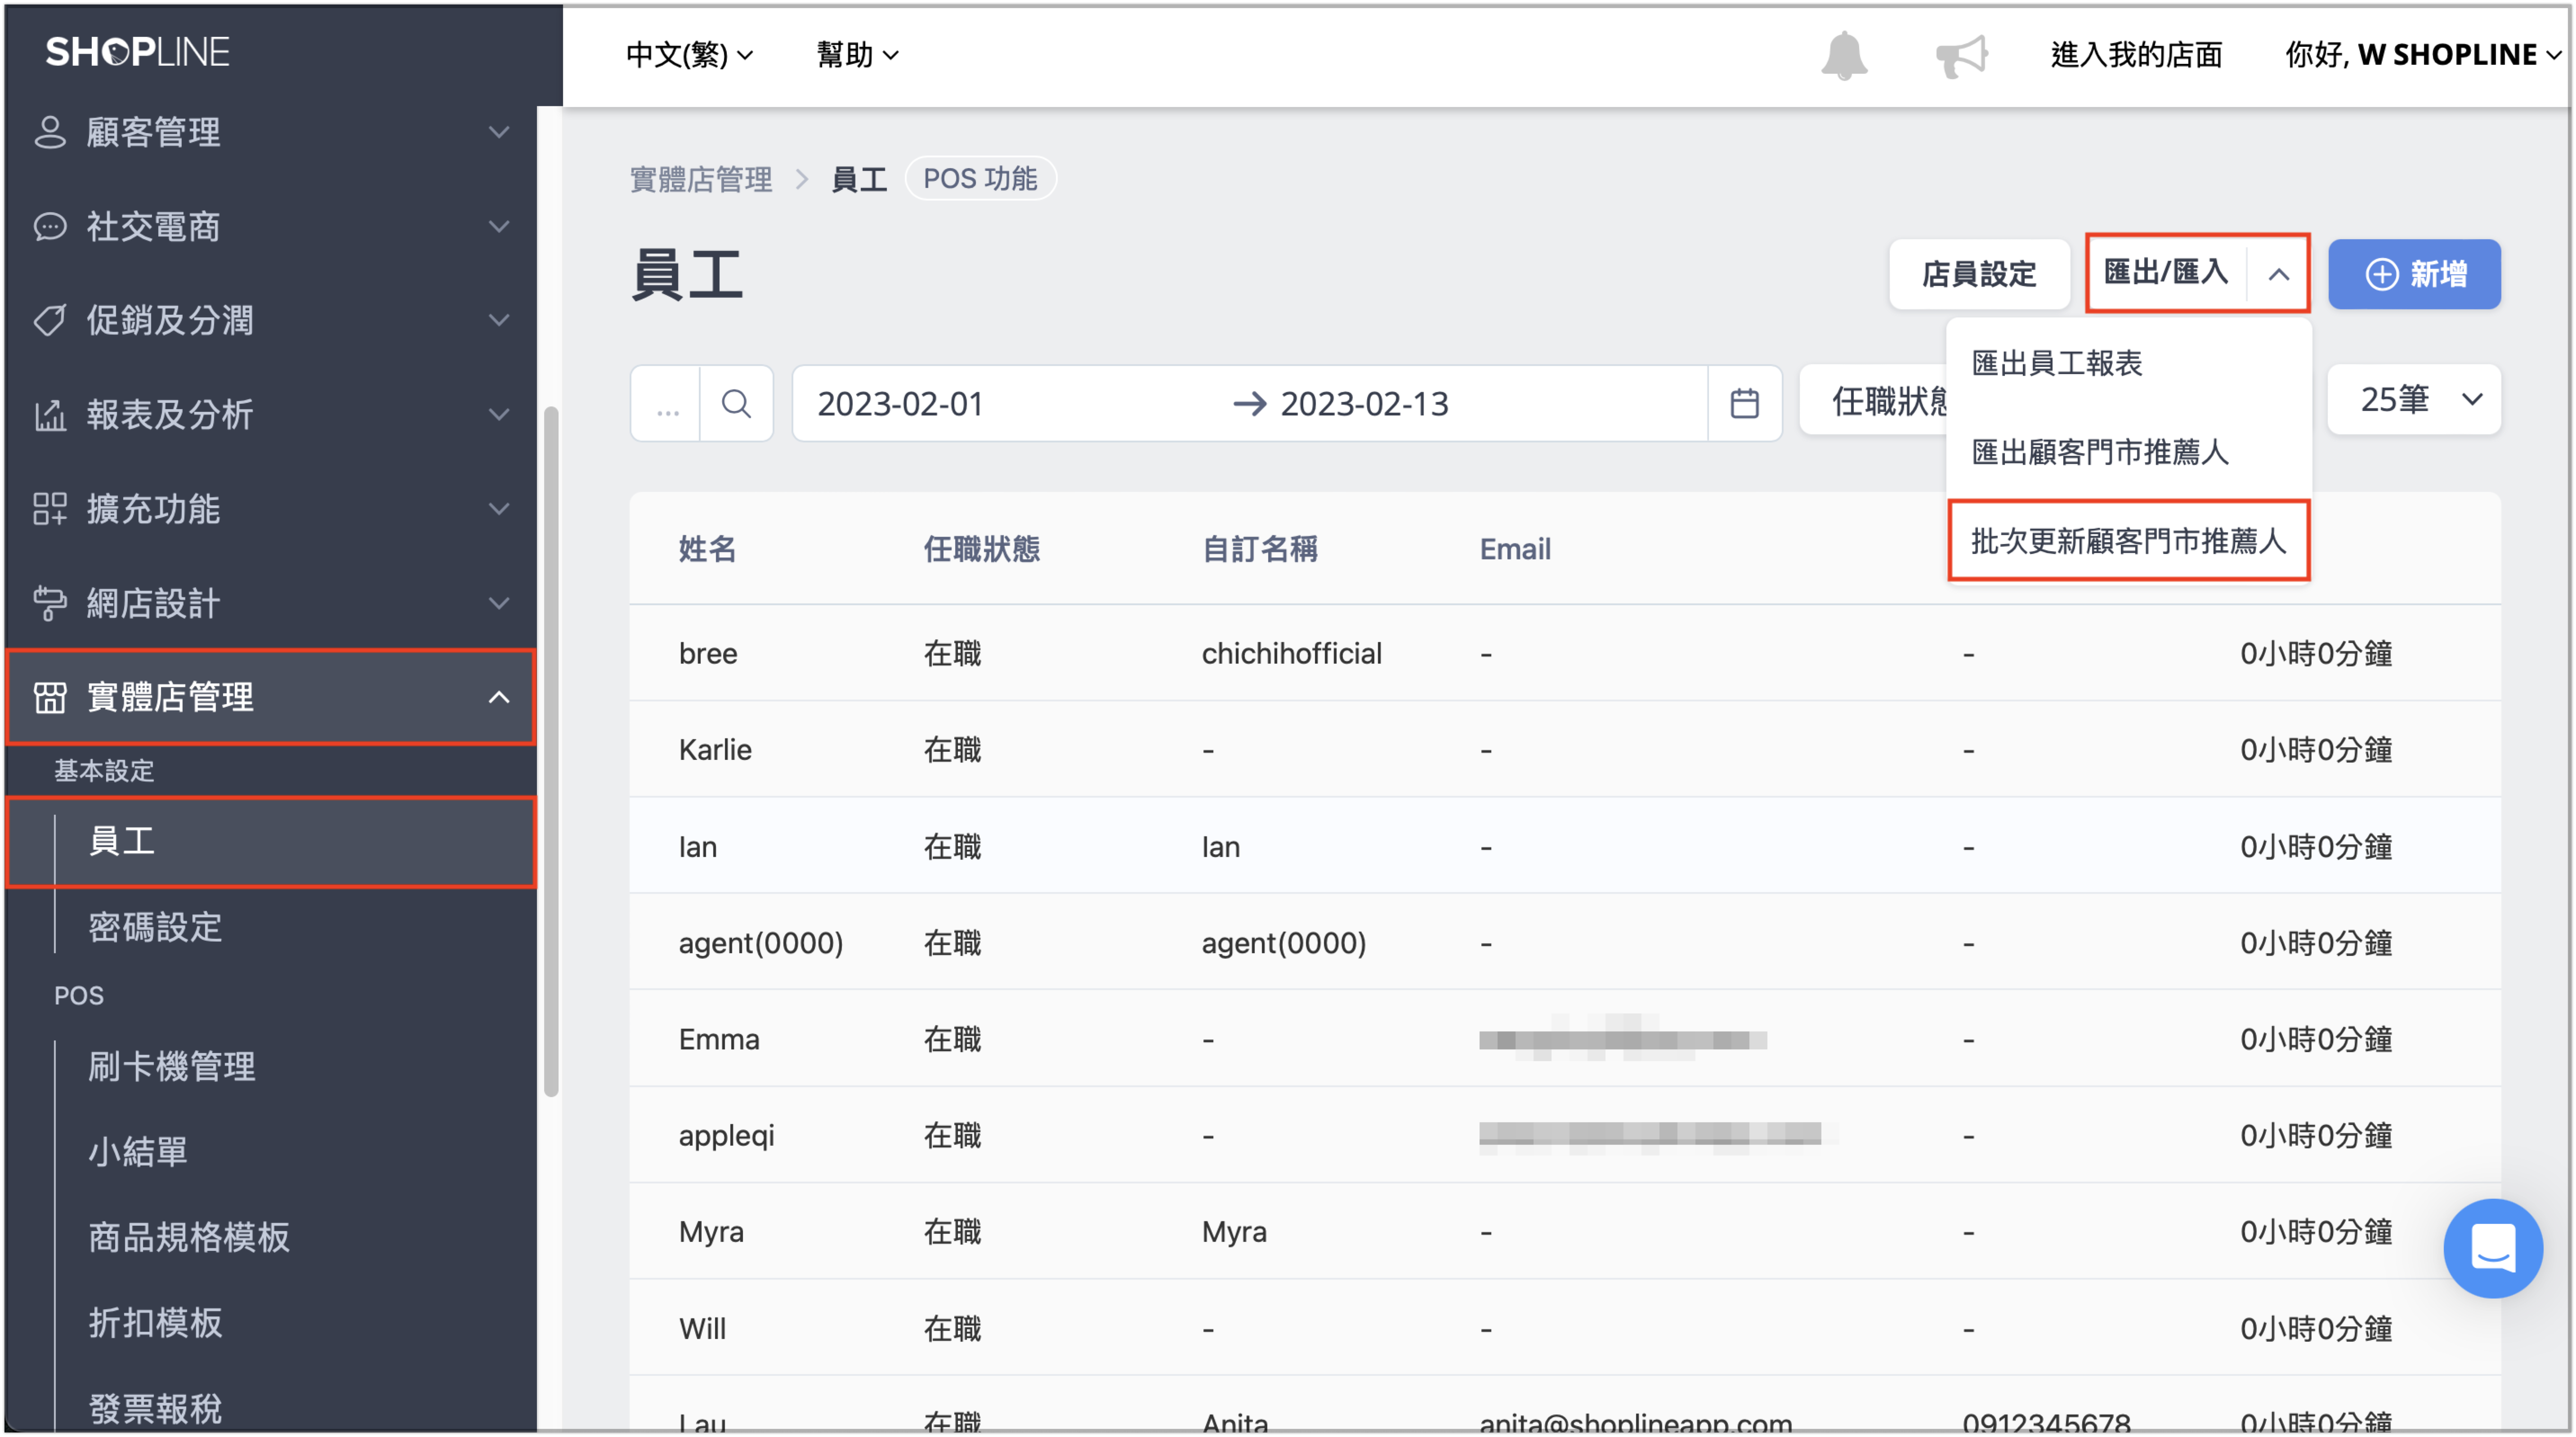
Task: Open the 折扣模板 sidebar item
Action: (155, 1323)
